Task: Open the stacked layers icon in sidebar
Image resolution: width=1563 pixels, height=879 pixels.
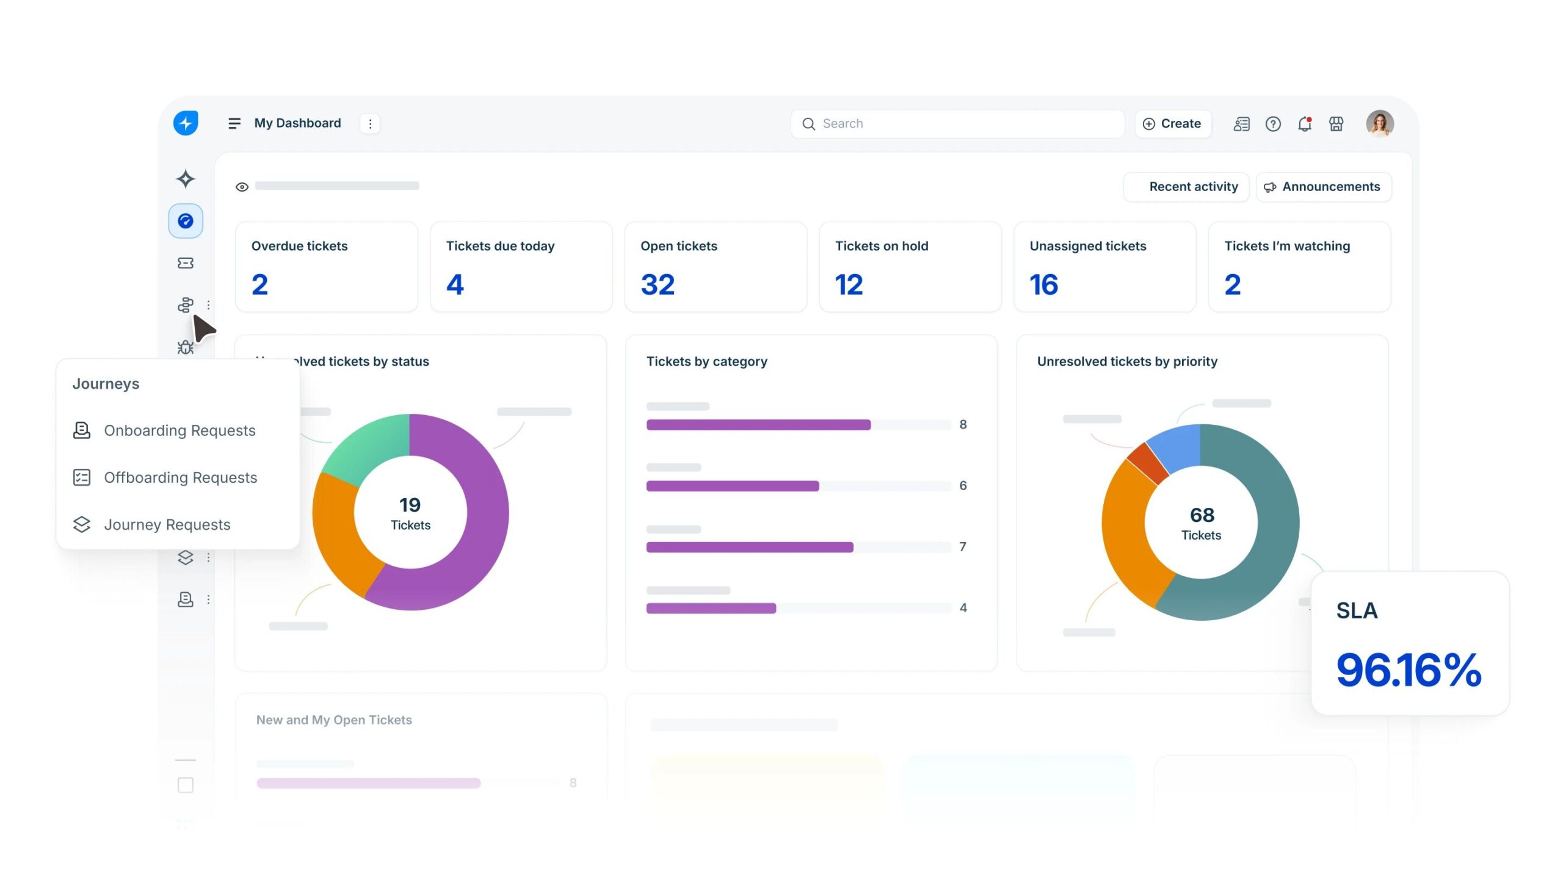Action: tap(186, 557)
